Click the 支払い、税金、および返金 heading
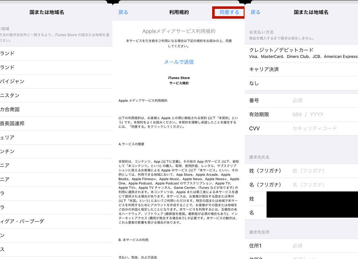Screen dimensions: 358x259 click(138, 257)
